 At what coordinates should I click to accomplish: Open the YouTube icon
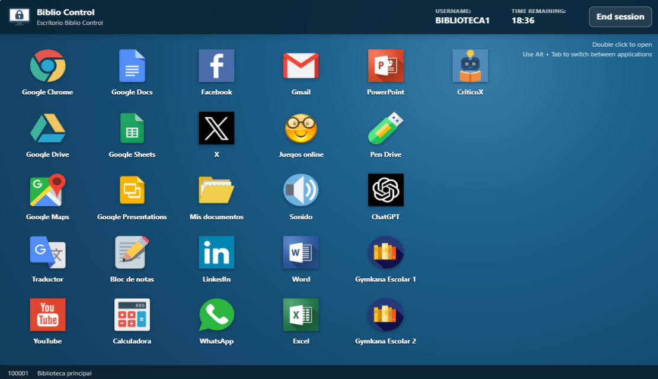[47, 315]
